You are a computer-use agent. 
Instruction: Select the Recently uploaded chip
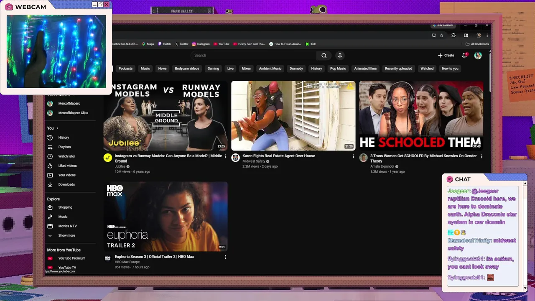[398, 69]
